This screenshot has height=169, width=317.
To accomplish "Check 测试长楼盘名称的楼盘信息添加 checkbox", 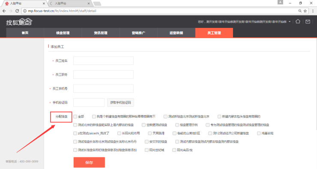I will point(75,150).
